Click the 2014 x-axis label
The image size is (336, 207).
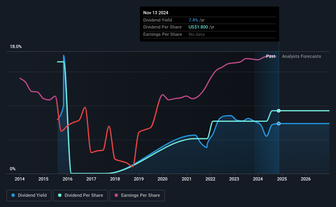click(x=20, y=179)
